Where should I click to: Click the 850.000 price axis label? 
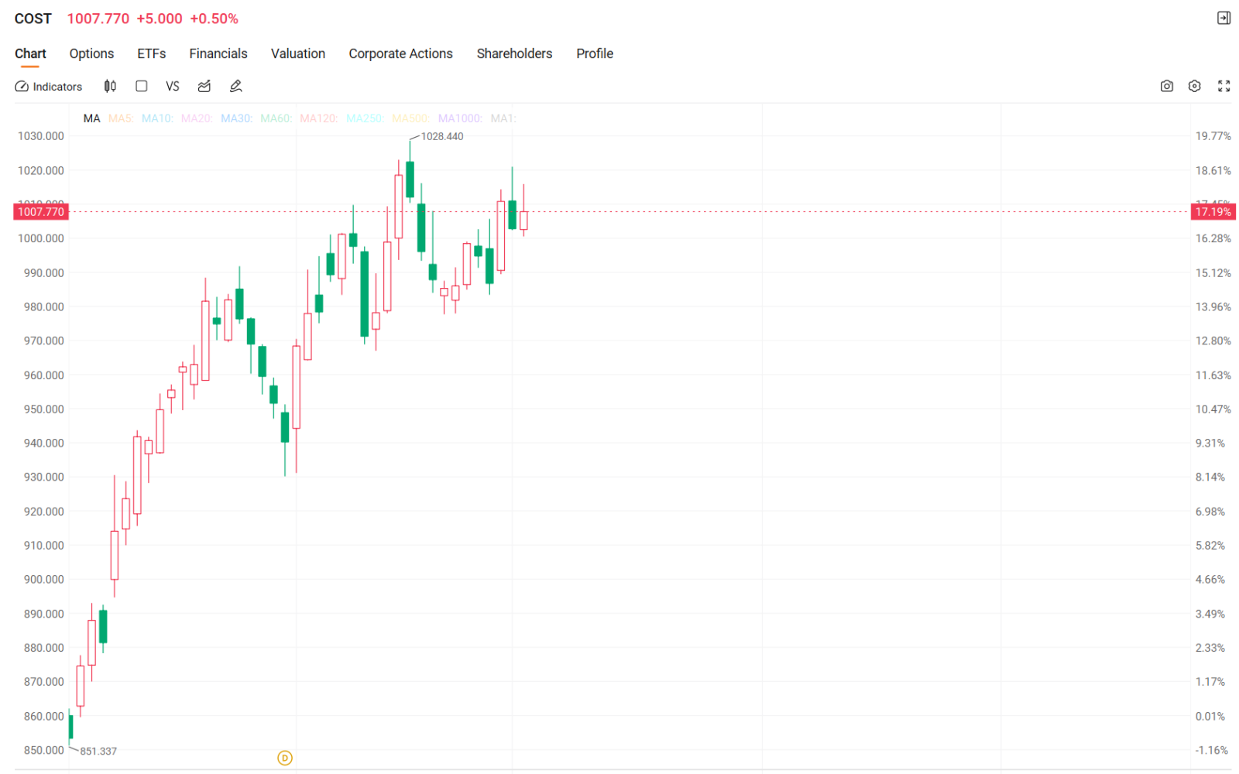click(x=44, y=750)
